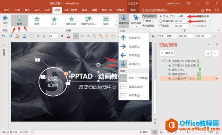This screenshot has height=135, width=222.
Task: Select direction 自底部 (From Bottom) arrow
Action: point(123,38)
